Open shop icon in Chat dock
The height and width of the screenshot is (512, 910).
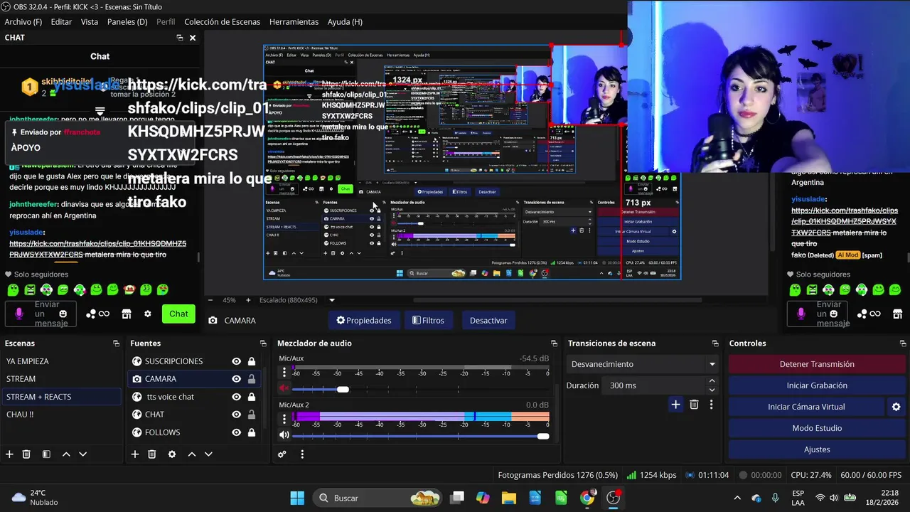click(x=127, y=314)
